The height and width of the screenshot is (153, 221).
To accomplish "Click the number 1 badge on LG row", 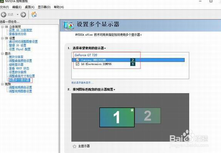I will point(133,64).
